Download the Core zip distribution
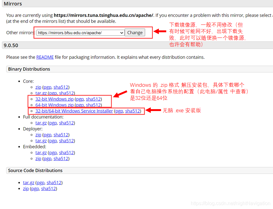The width and height of the screenshot is (273, 209). [x=38, y=87]
